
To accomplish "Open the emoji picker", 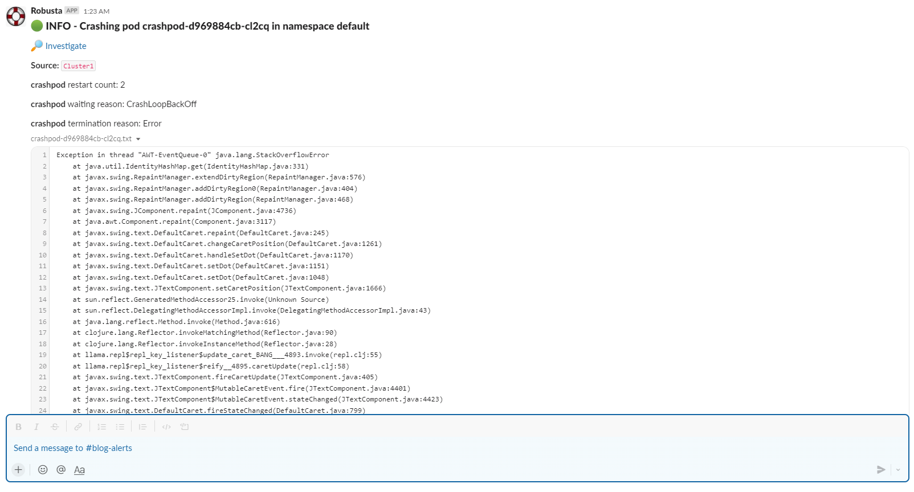I will pos(43,470).
